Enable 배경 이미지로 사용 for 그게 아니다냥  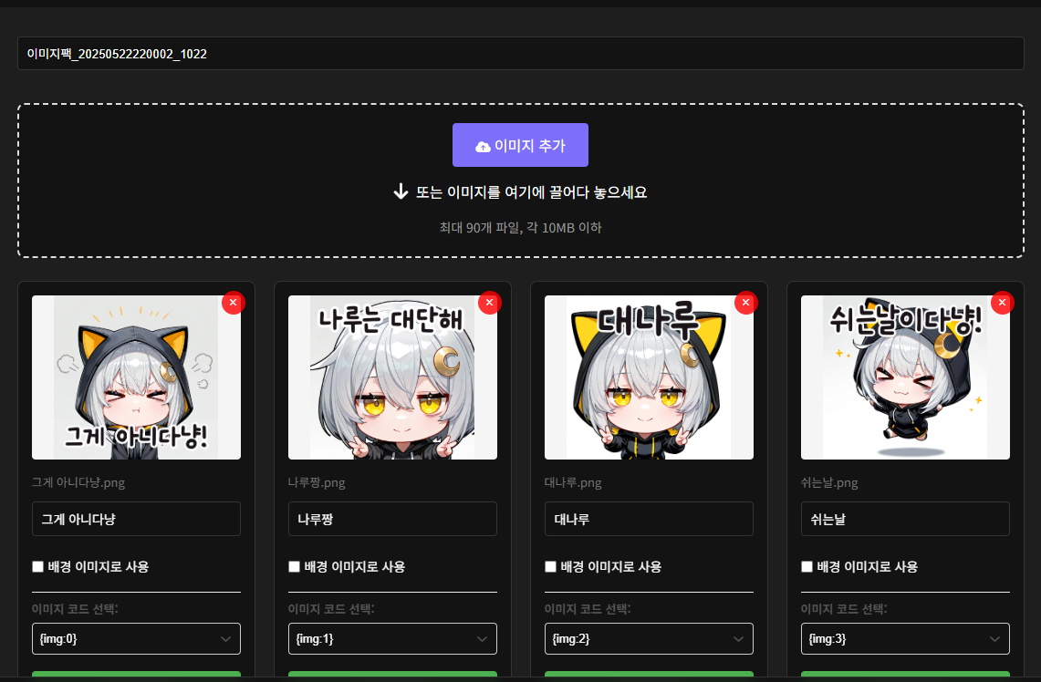click(x=37, y=566)
